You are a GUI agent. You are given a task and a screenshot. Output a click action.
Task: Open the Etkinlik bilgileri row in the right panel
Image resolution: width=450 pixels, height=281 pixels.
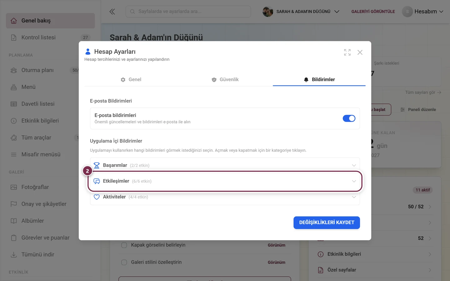click(375, 254)
